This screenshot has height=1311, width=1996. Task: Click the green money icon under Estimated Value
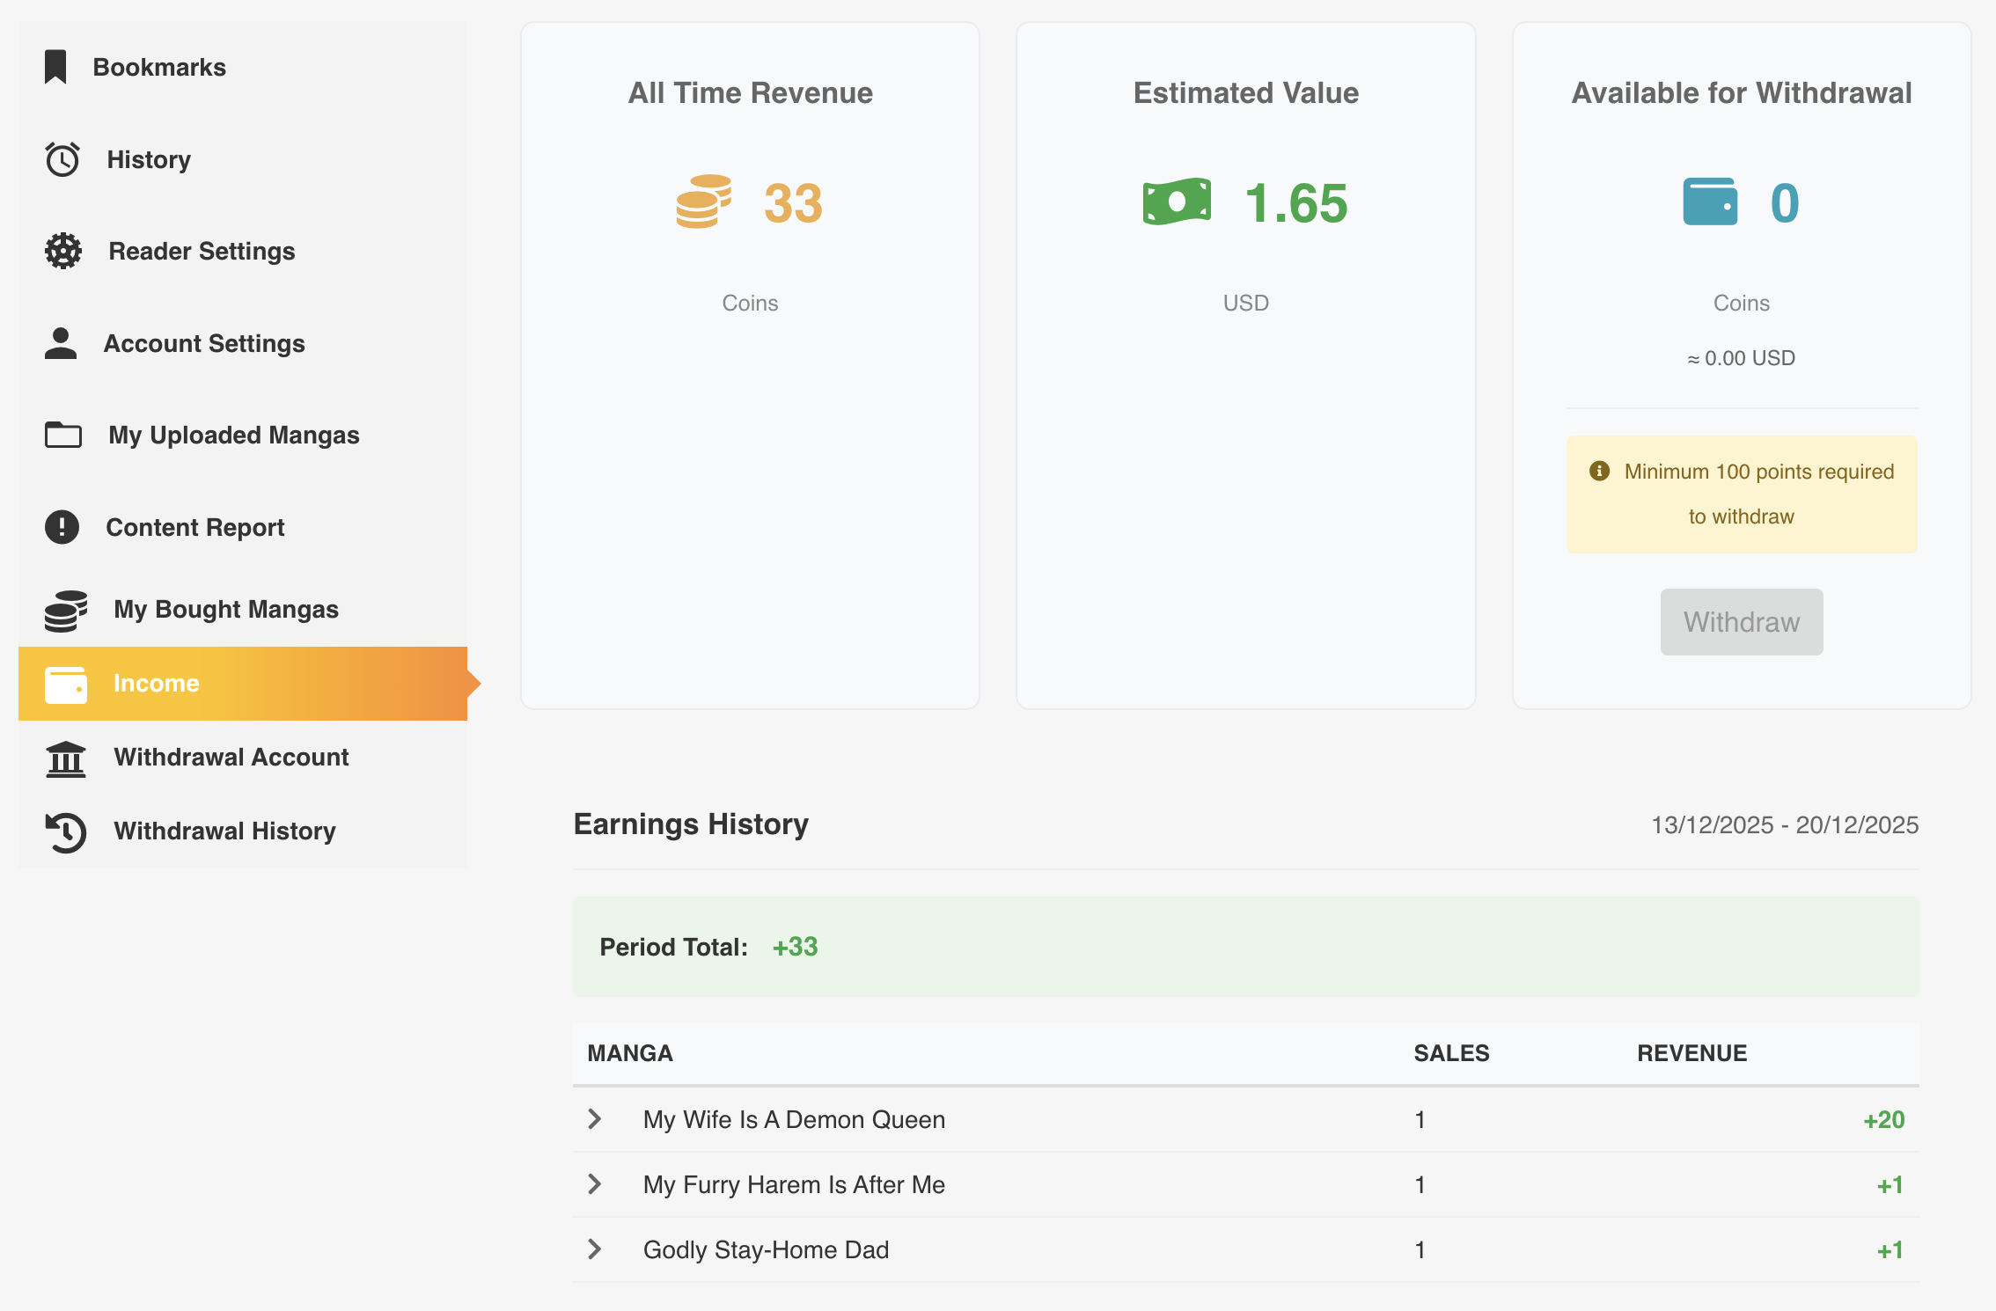1177,201
